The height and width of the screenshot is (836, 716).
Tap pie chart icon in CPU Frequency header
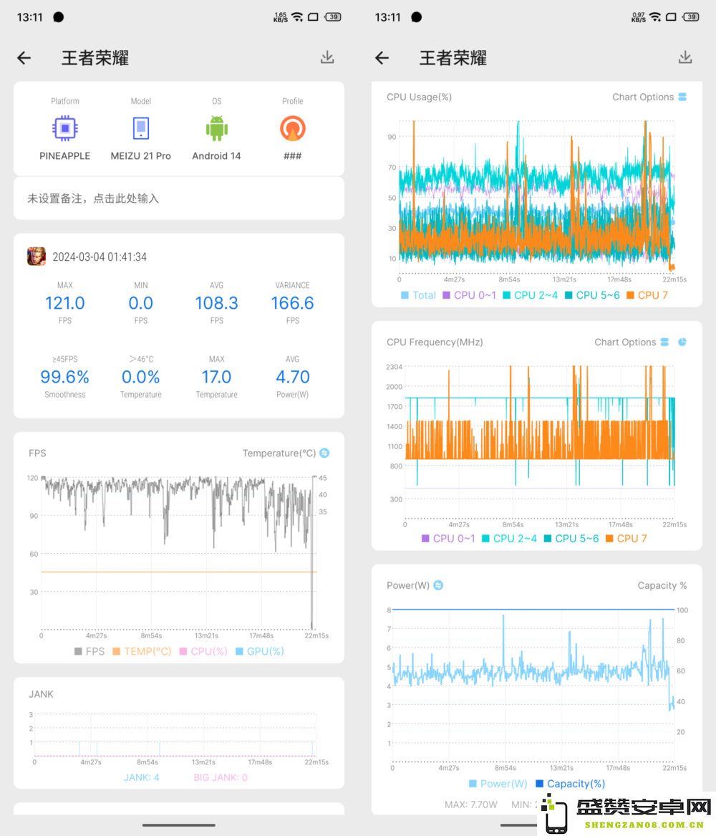pyautogui.click(x=682, y=342)
